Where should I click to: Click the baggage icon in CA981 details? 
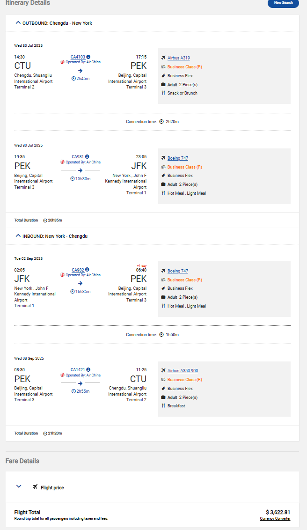tap(163, 184)
